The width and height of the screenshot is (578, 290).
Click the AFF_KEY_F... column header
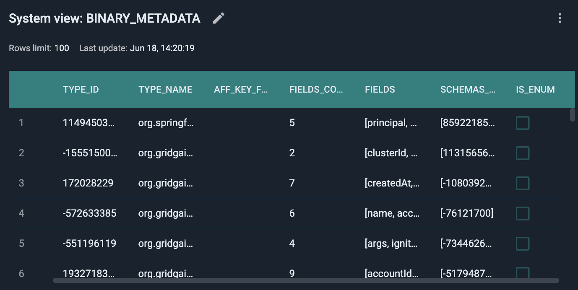(x=241, y=89)
